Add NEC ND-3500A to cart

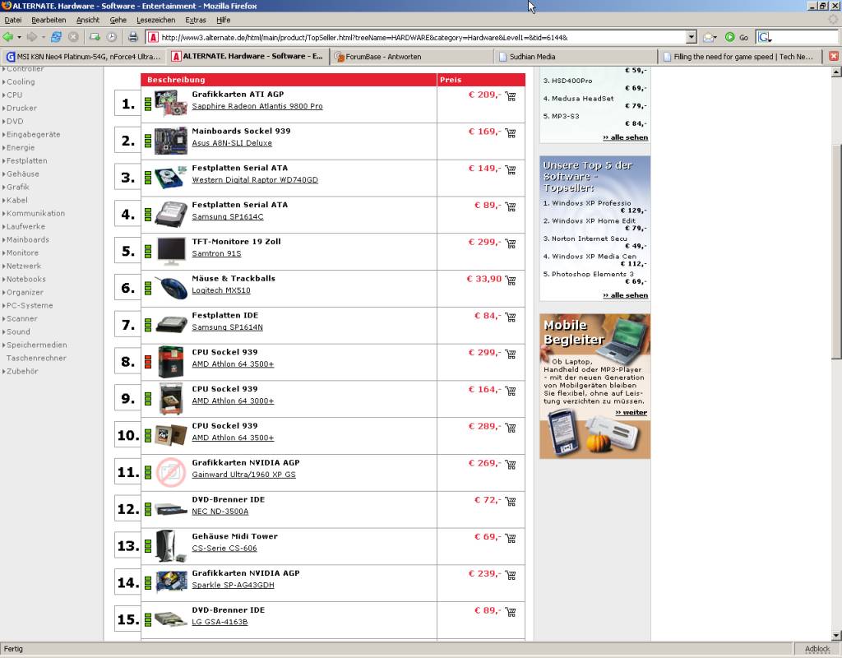510,501
